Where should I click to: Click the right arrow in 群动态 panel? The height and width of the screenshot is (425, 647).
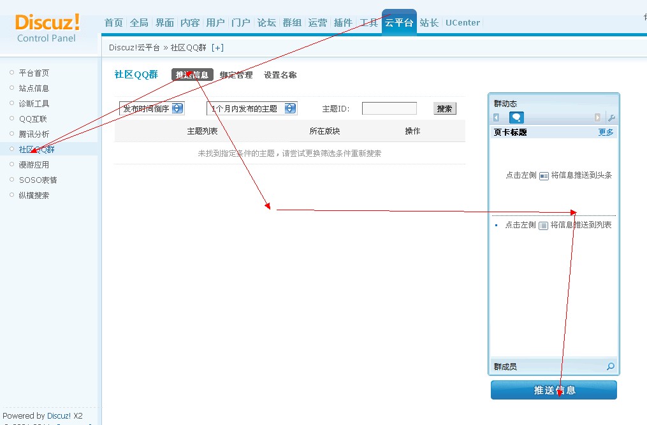pos(597,118)
